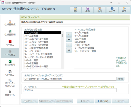Click the リセット(I) button
This screenshot has width=131, height=107.
tap(30, 101)
